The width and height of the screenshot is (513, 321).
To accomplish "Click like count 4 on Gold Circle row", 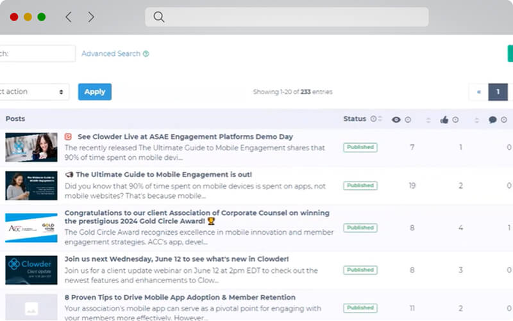I will pyautogui.click(x=460, y=228).
